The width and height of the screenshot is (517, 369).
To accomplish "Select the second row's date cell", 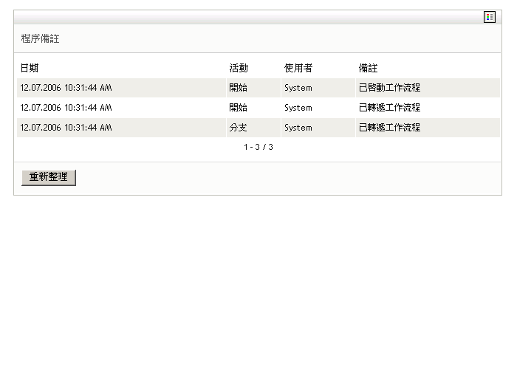I will point(66,108).
